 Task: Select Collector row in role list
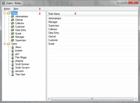pyautogui.click(x=92, y=29)
